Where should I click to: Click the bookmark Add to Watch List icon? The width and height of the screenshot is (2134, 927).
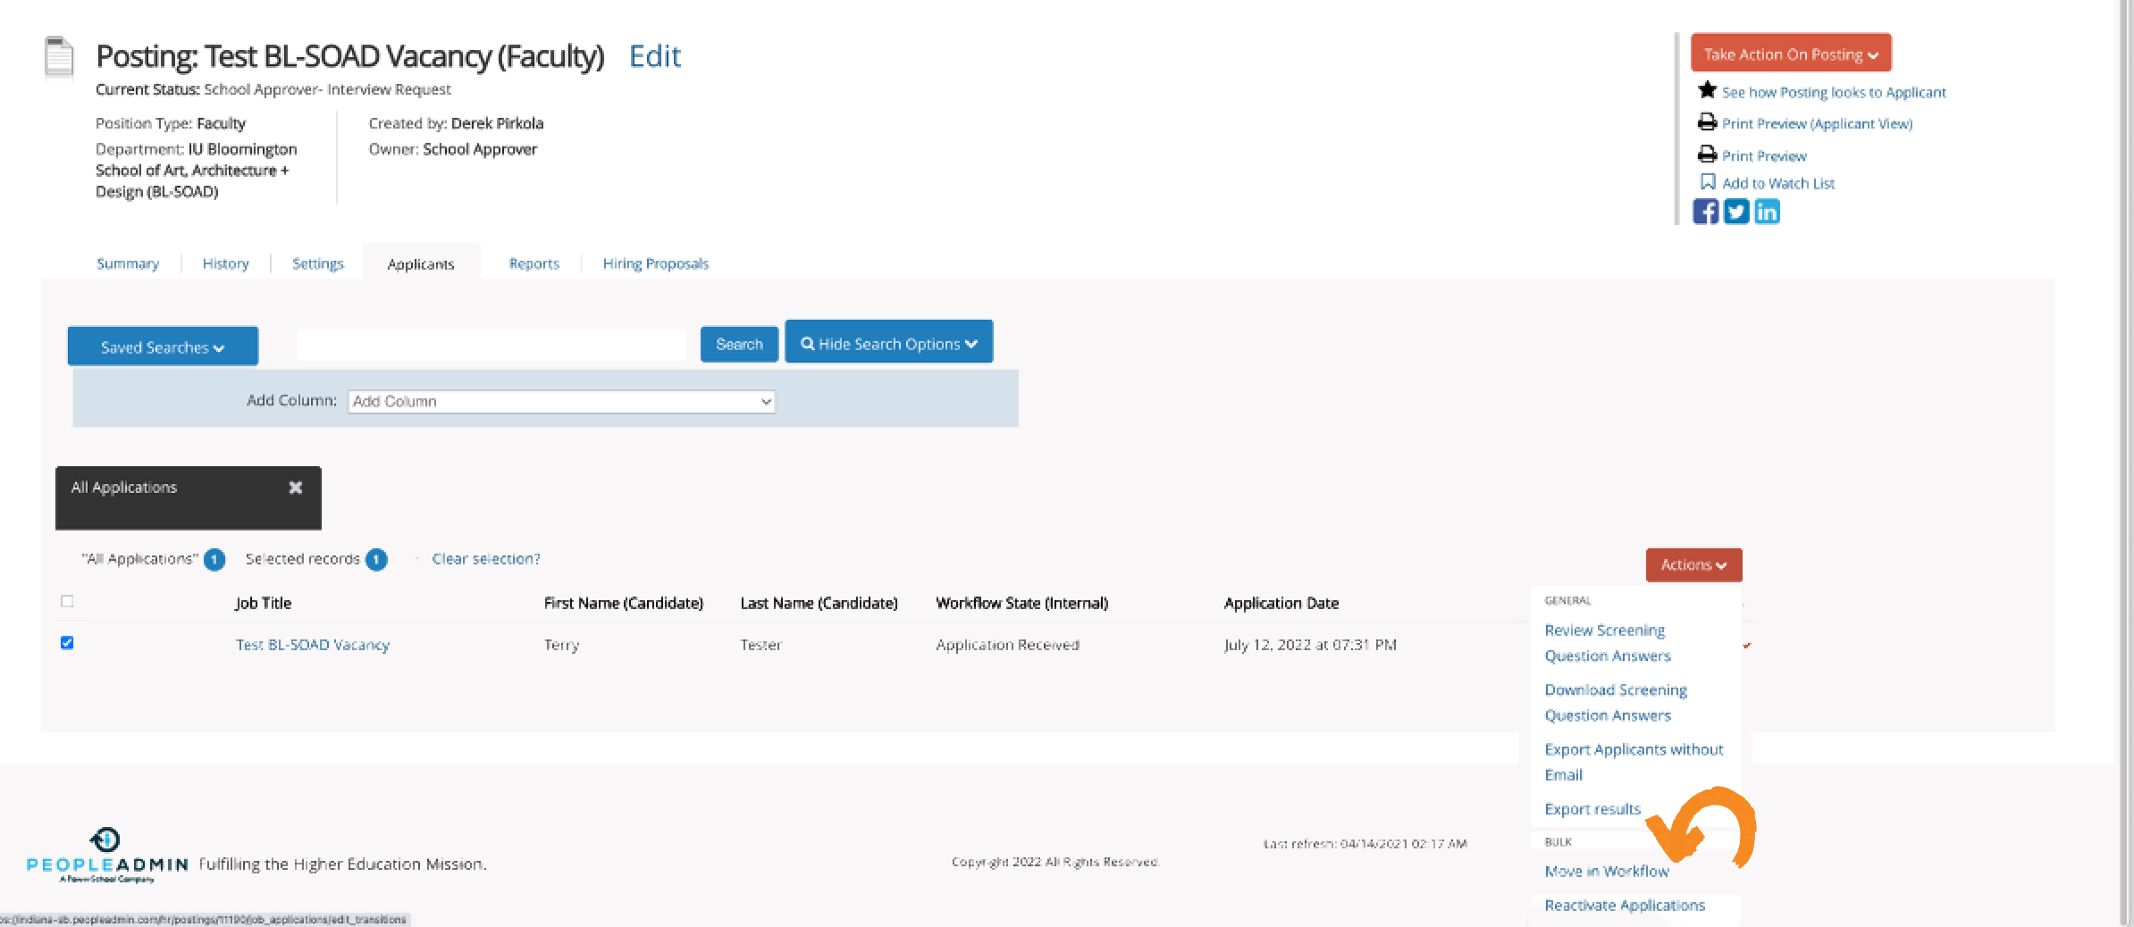point(1707,182)
